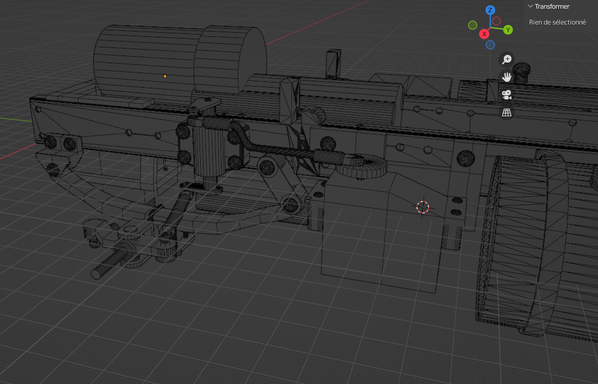This screenshot has width=598, height=384.
Task: Toggle camera view with the camera icon
Action: (x=507, y=95)
